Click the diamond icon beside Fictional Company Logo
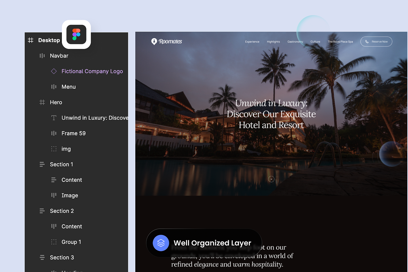Viewport: 408px width, 272px height. tap(54, 71)
